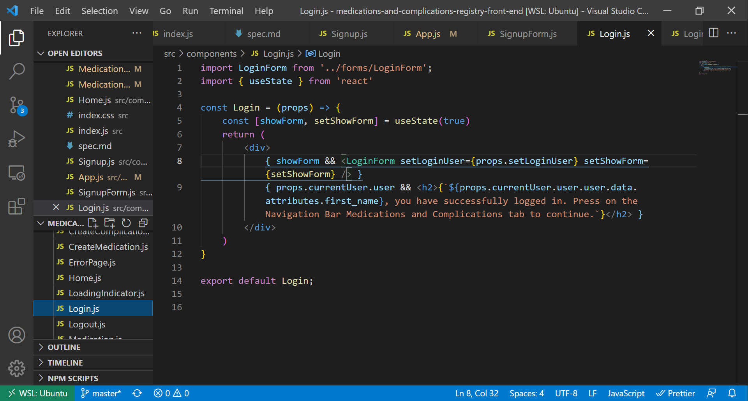Open the Search view in activity bar
The image size is (748, 401).
click(x=17, y=71)
